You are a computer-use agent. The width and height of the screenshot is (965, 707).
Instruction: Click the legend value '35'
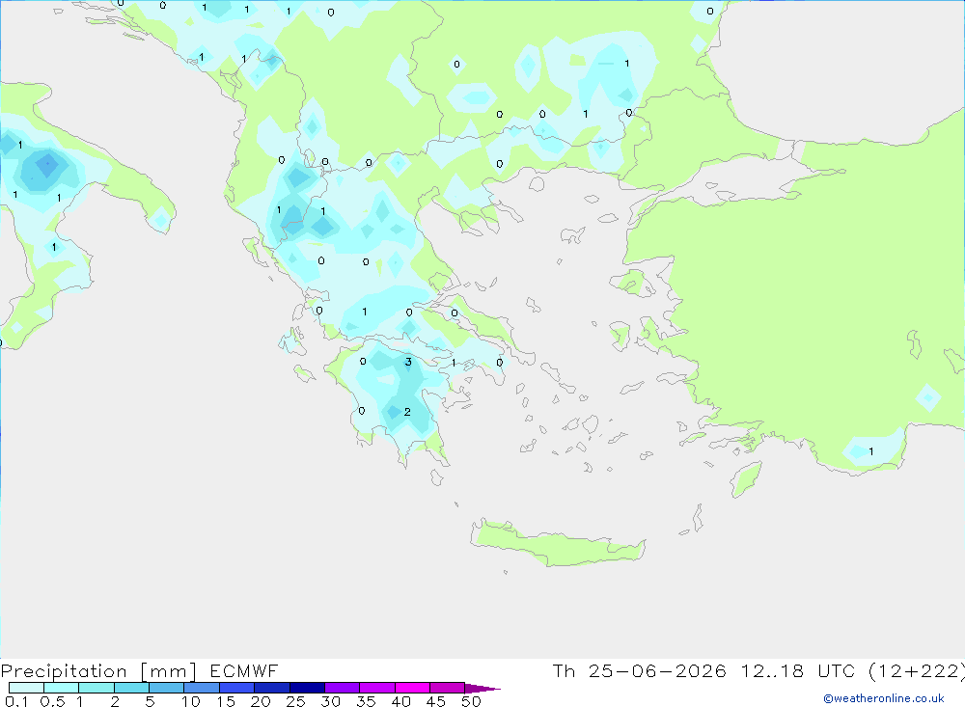pyautogui.click(x=366, y=701)
